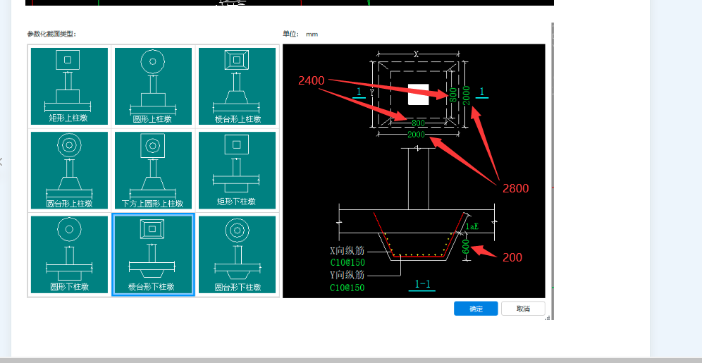Edit the inner vertical 800 dimension value
Screen dimensions: 702x363
[453, 94]
